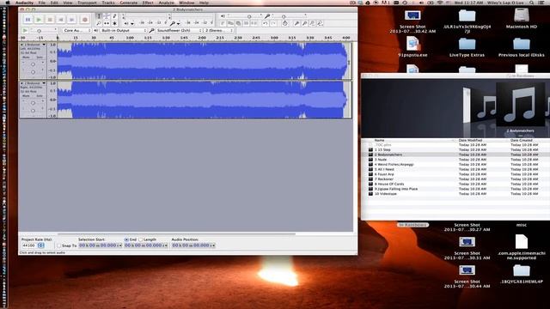Open the Effect menu
The width and height of the screenshot is (550, 309).
pyautogui.click(x=148, y=3)
